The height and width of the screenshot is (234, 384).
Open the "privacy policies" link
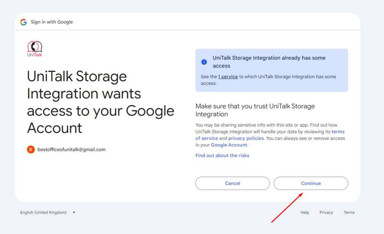coord(246,139)
